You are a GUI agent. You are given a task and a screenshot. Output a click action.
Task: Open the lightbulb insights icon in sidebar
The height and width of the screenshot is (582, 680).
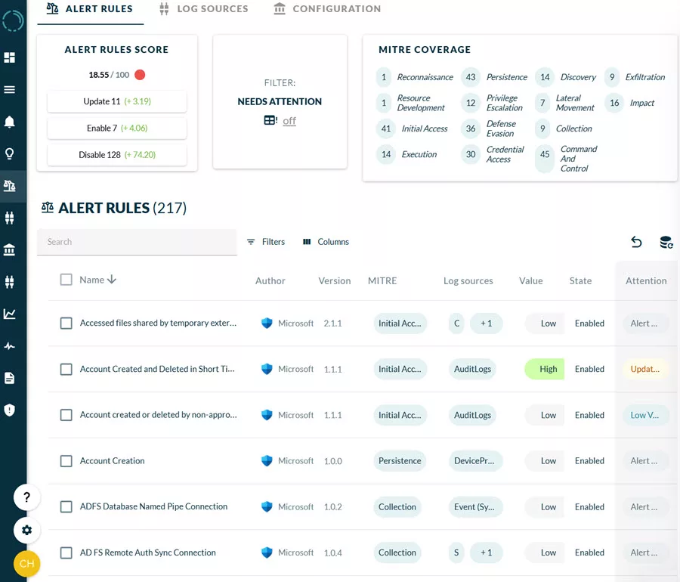[x=10, y=153]
